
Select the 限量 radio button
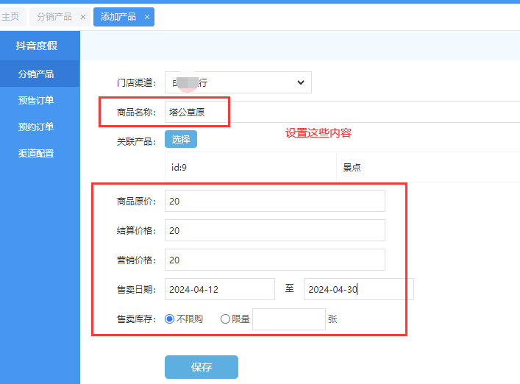[225, 319]
